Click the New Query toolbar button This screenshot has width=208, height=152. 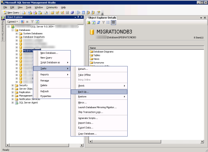click(11, 13)
